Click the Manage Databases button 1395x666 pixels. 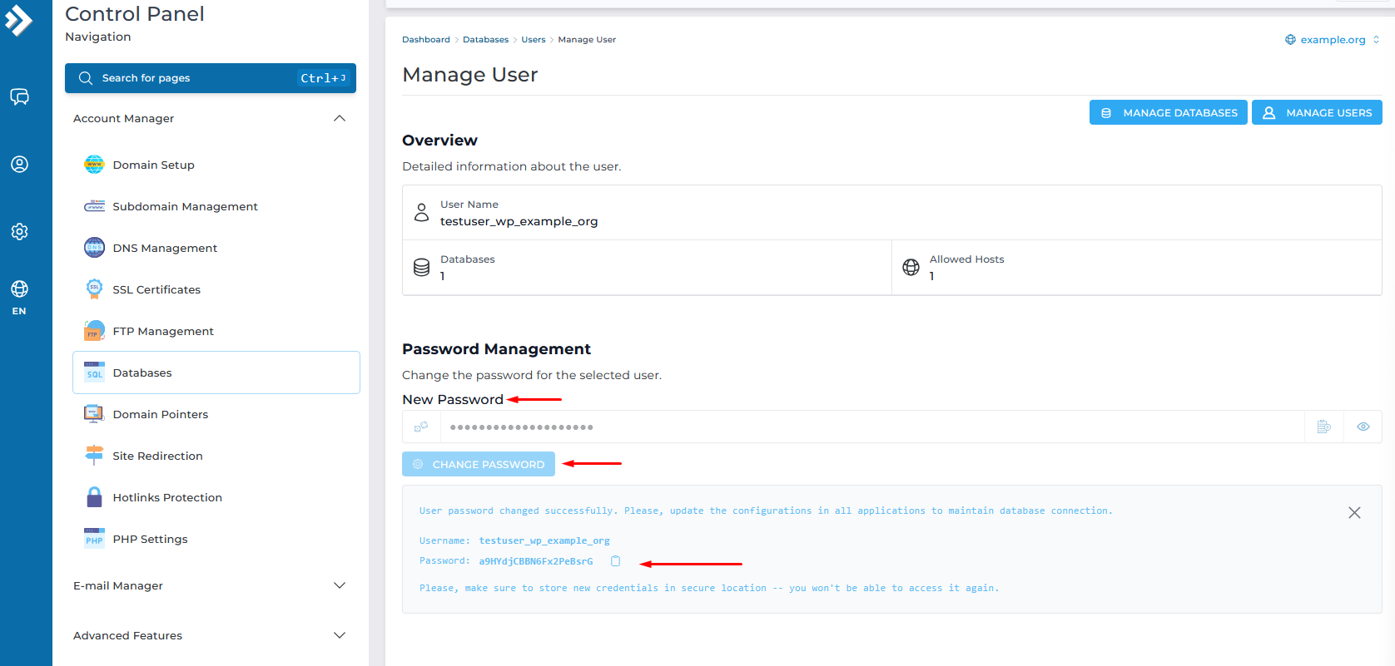pyautogui.click(x=1168, y=113)
